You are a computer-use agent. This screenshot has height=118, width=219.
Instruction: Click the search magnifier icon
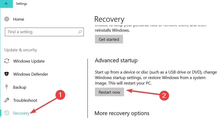point(80,32)
